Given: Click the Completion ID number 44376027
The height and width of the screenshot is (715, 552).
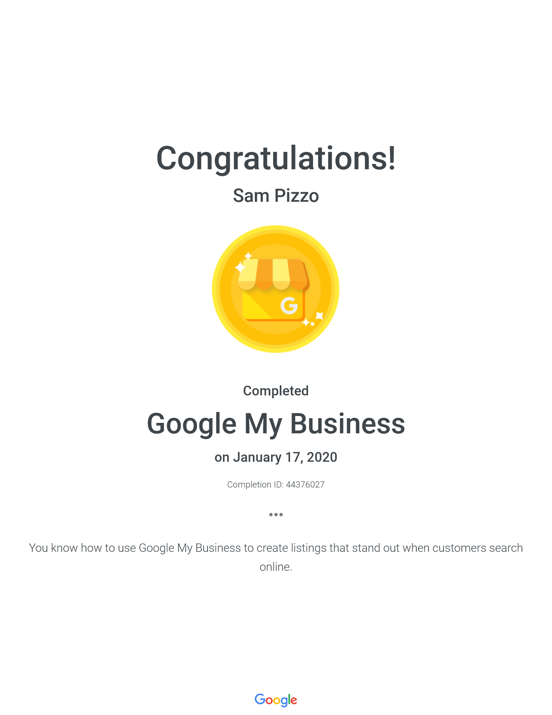Looking at the screenshot, I should click(305, 485).
